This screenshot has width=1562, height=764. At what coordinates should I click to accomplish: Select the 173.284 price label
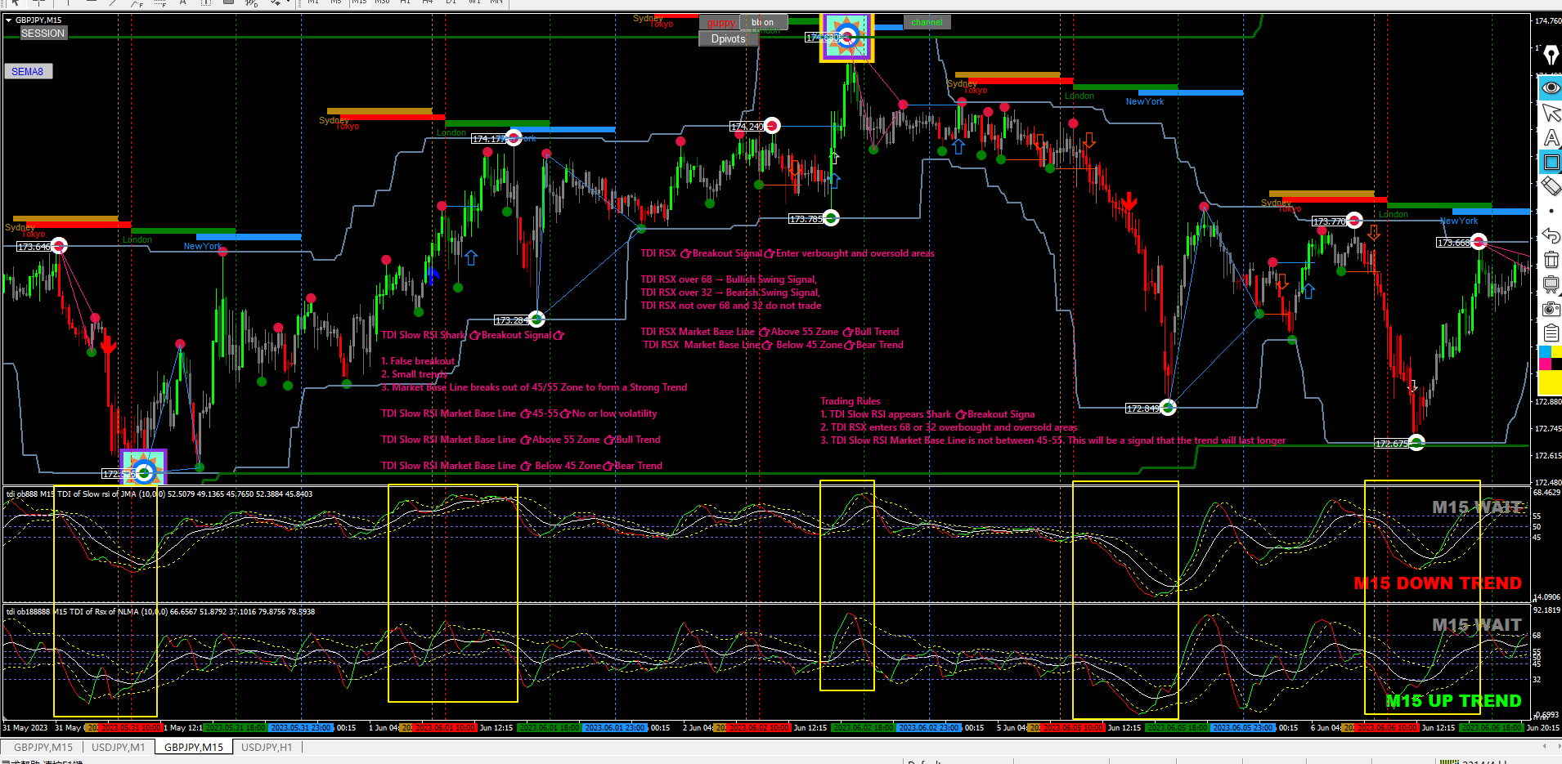[511, 320]
